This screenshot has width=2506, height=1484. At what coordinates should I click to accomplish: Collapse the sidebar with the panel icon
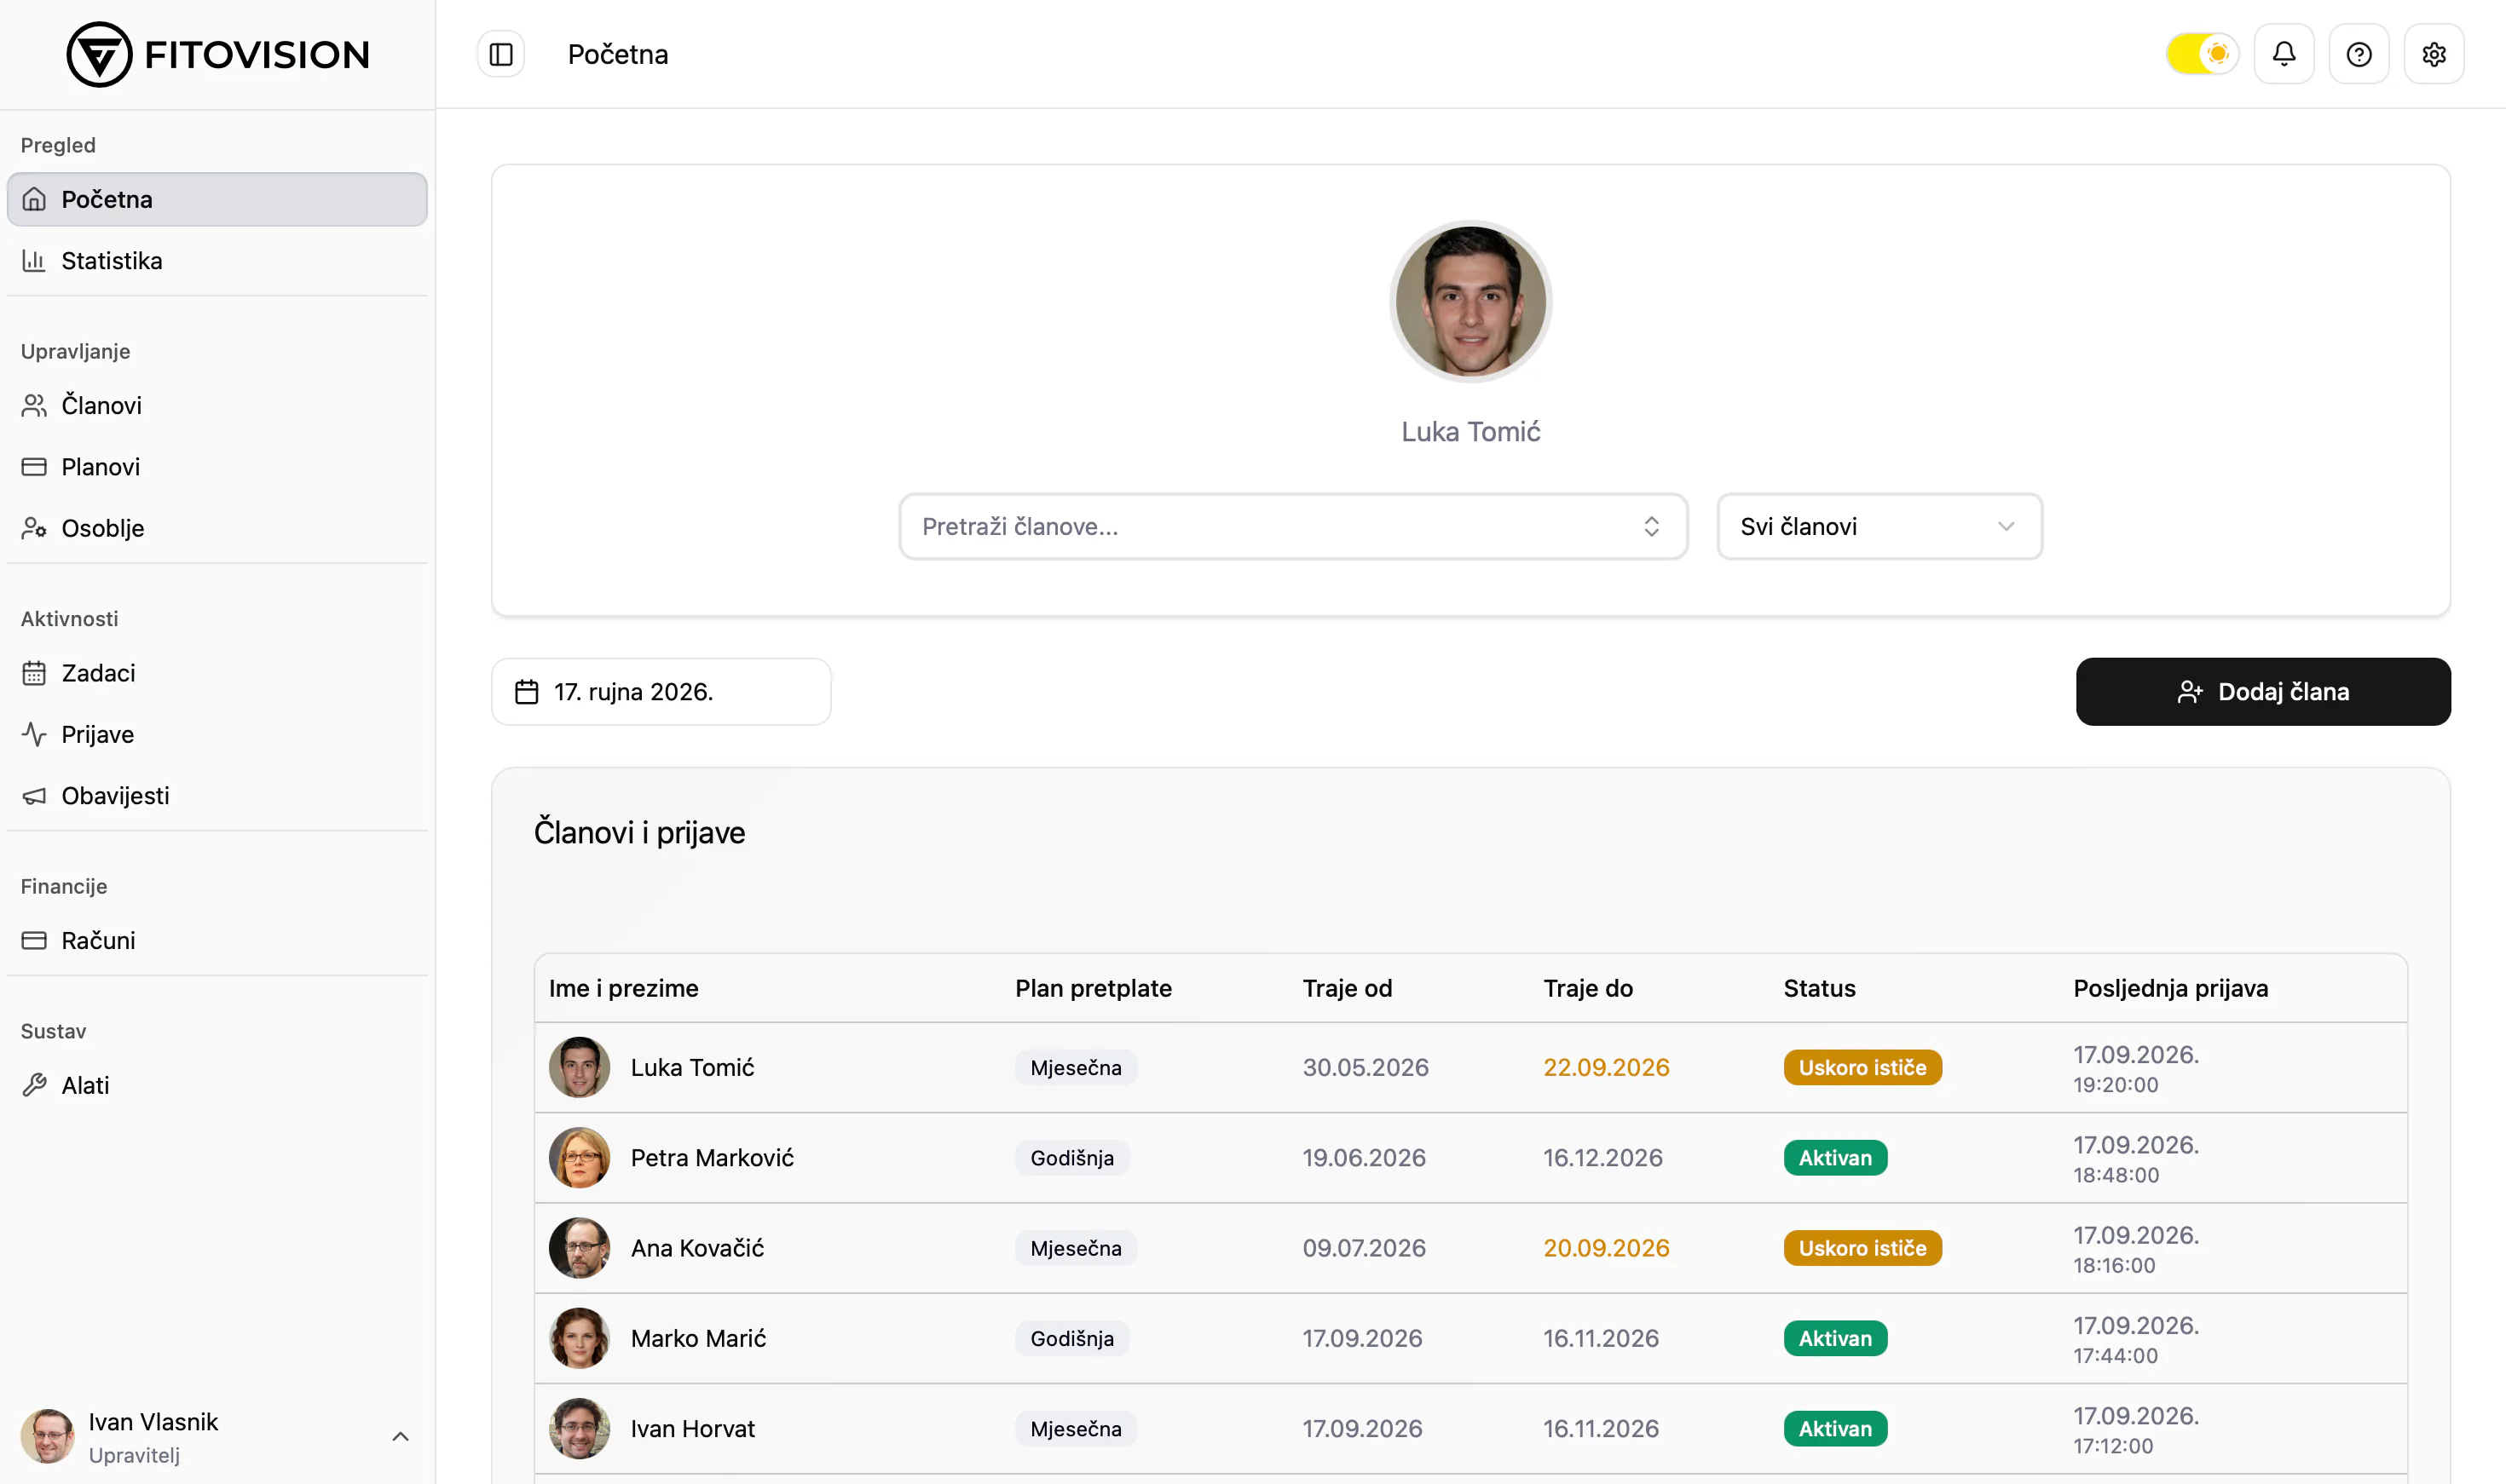(x=501, y=54)
